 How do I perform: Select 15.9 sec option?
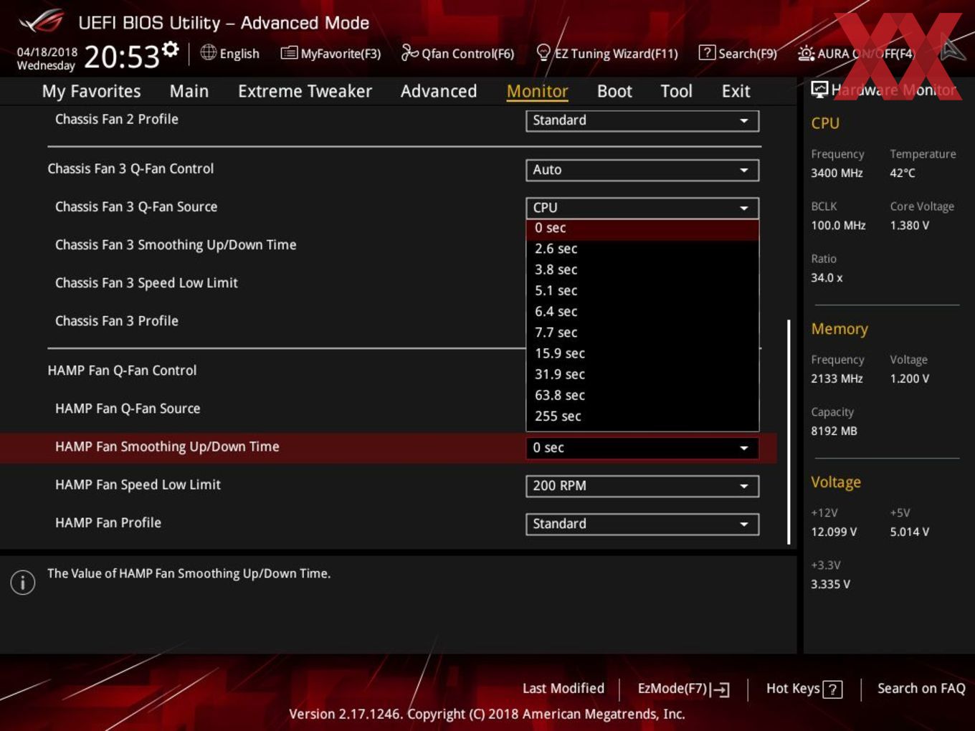(x=642, y=353)
